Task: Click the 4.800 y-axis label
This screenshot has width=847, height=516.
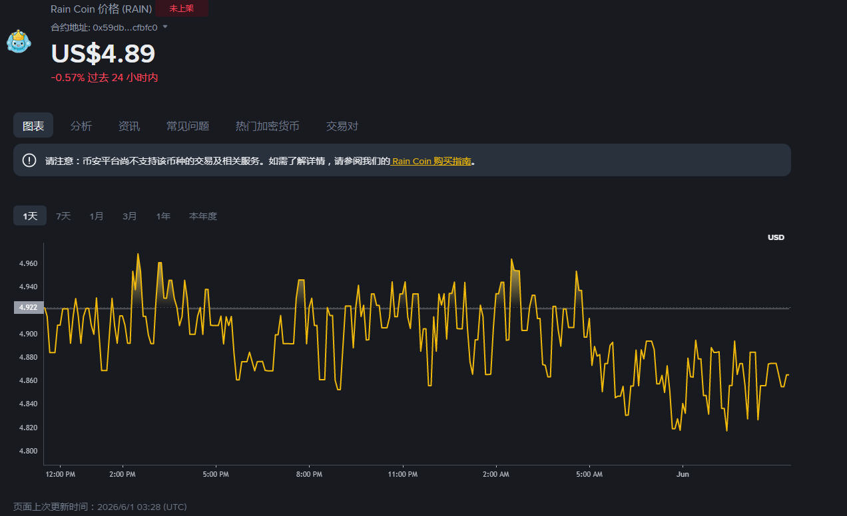Action: 29,451
